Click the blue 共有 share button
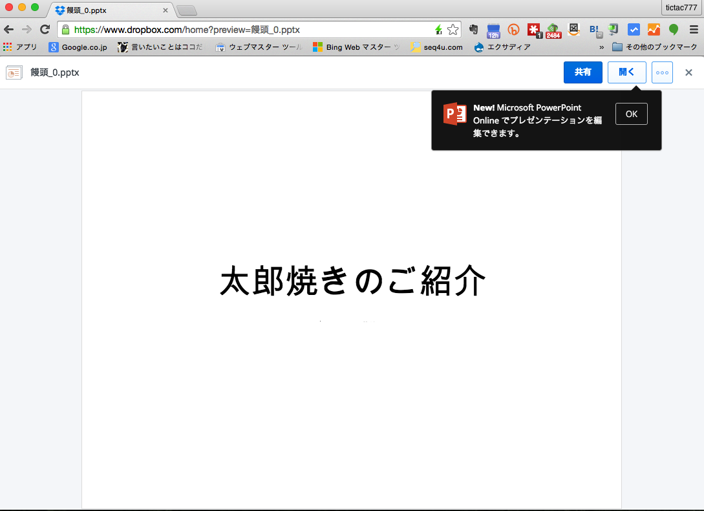The image size is (704, 511). [x=582, y=72]
